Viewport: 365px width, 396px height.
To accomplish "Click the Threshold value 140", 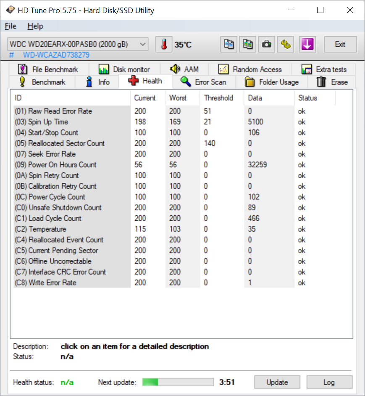I will 210,143.
